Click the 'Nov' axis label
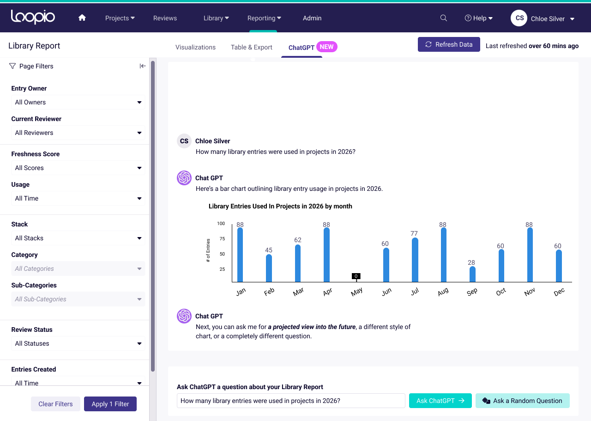591x421 pixels. tap(530, 292)
